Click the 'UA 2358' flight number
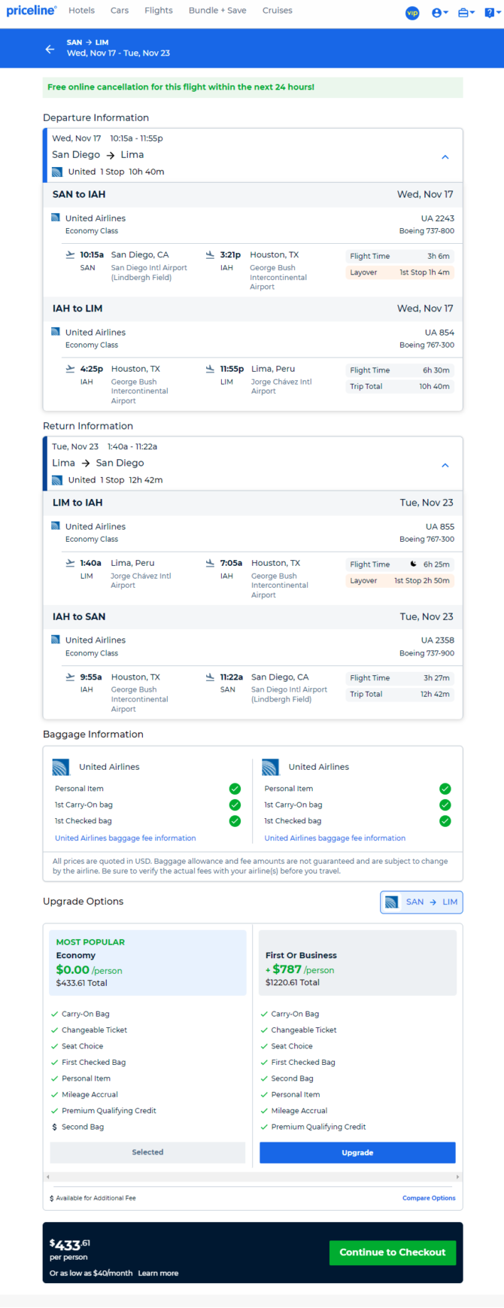504x1308 pixels. coord(438,640)
